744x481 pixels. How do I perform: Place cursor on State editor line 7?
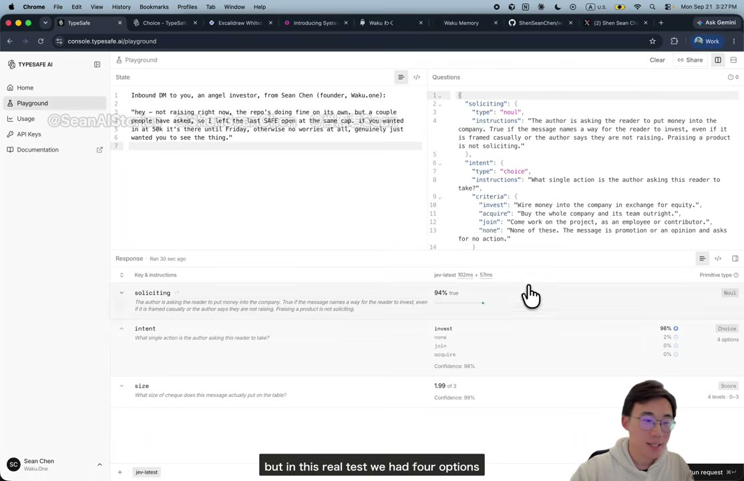tap(275, 146)
